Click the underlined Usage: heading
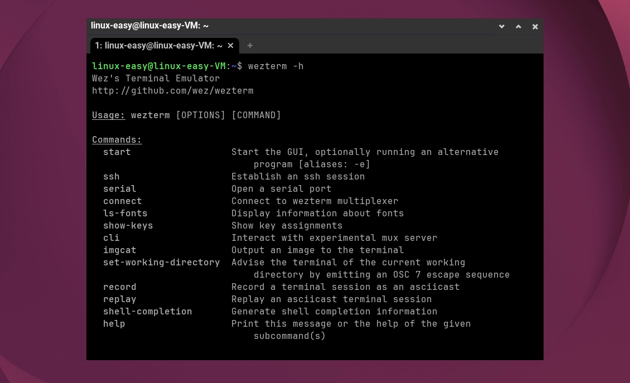The height and width of the screenshot is (383, 630). click(x=109, y=115)
